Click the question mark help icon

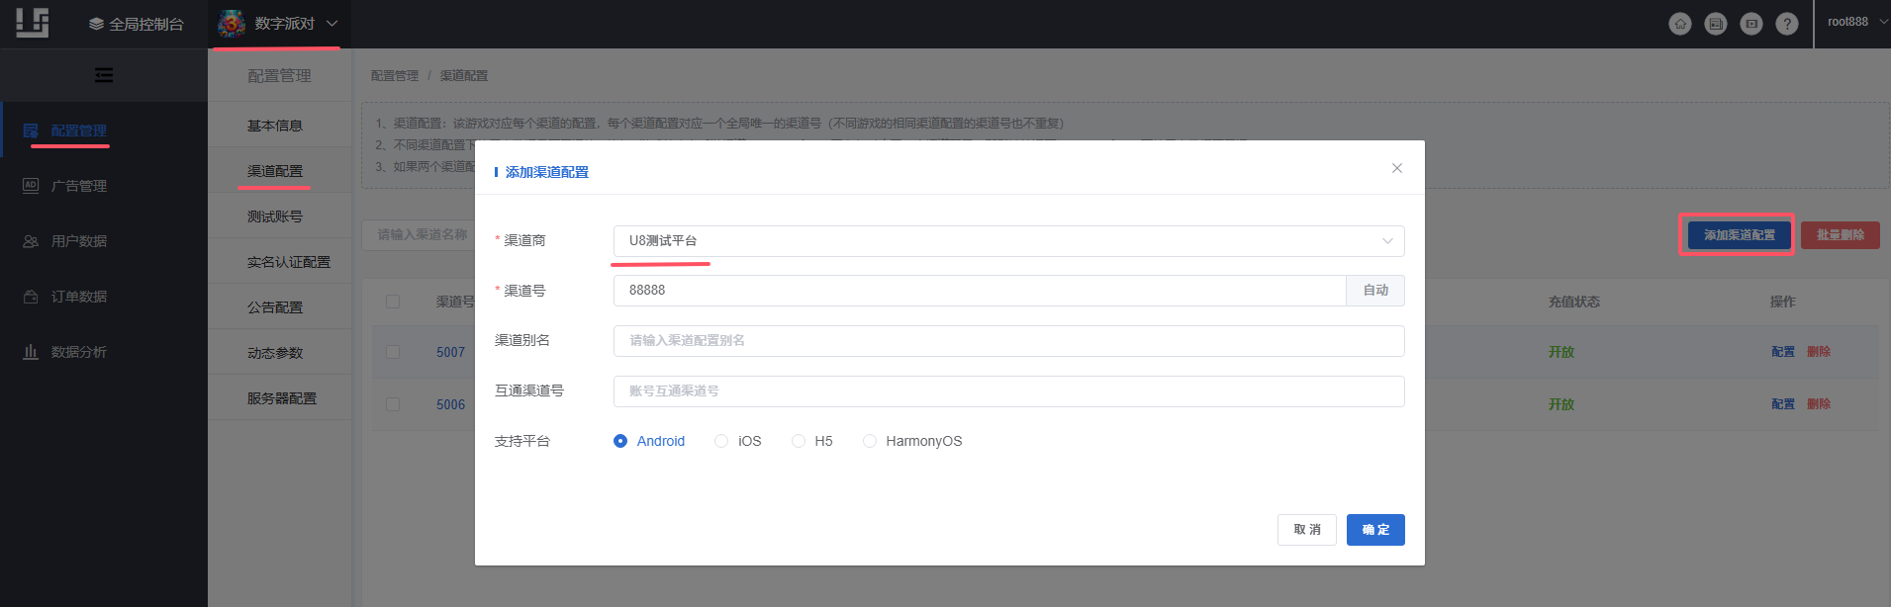1787,24
